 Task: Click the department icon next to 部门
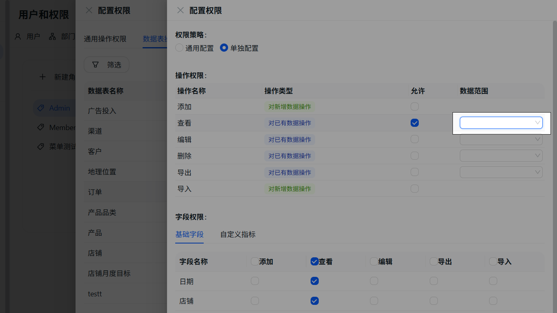click(x=52, y=37)
